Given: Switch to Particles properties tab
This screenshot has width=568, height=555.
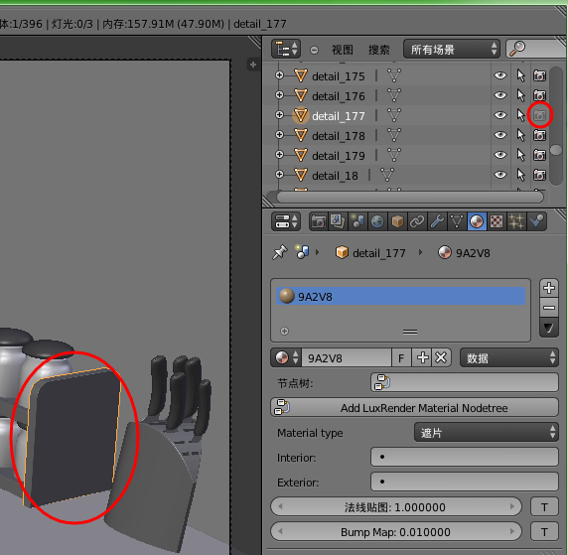Looking at the screenshot, I should (516, 221).
